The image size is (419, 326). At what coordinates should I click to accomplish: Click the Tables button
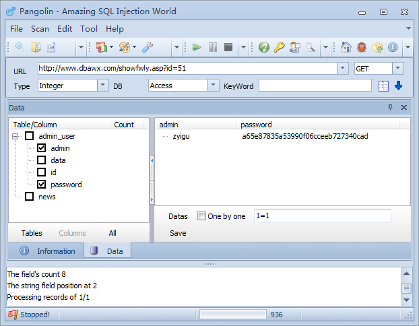coord(32,233)
